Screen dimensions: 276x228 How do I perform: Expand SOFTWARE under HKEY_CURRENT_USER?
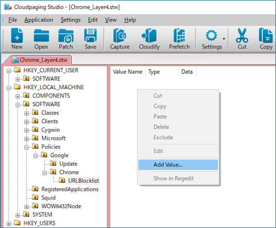[17, 79]
